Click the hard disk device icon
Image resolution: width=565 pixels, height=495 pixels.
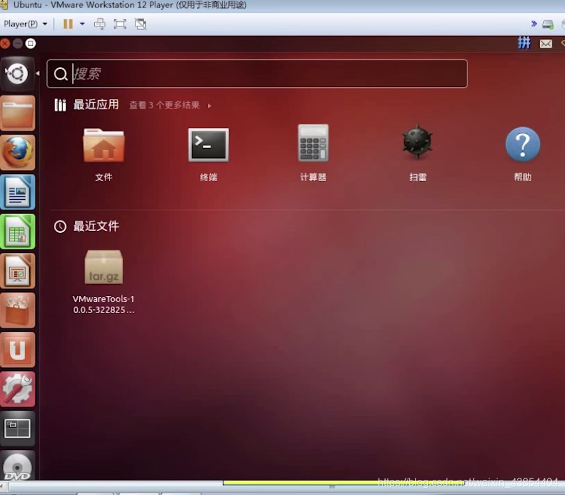click(x=548, y=25)
